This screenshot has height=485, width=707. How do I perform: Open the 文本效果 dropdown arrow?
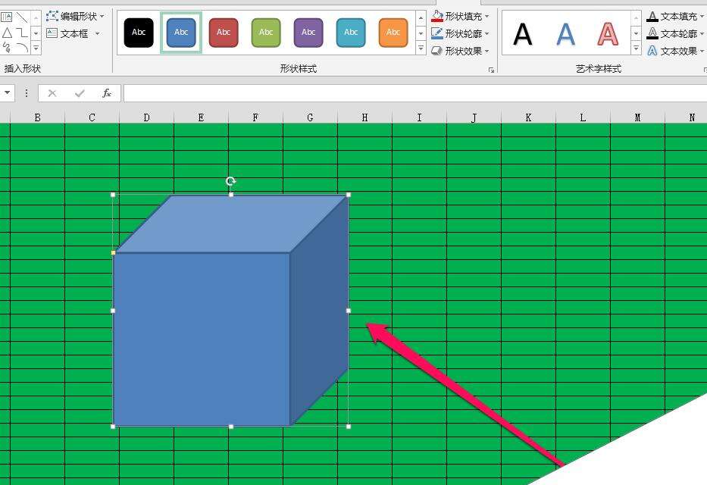[702, 52]
